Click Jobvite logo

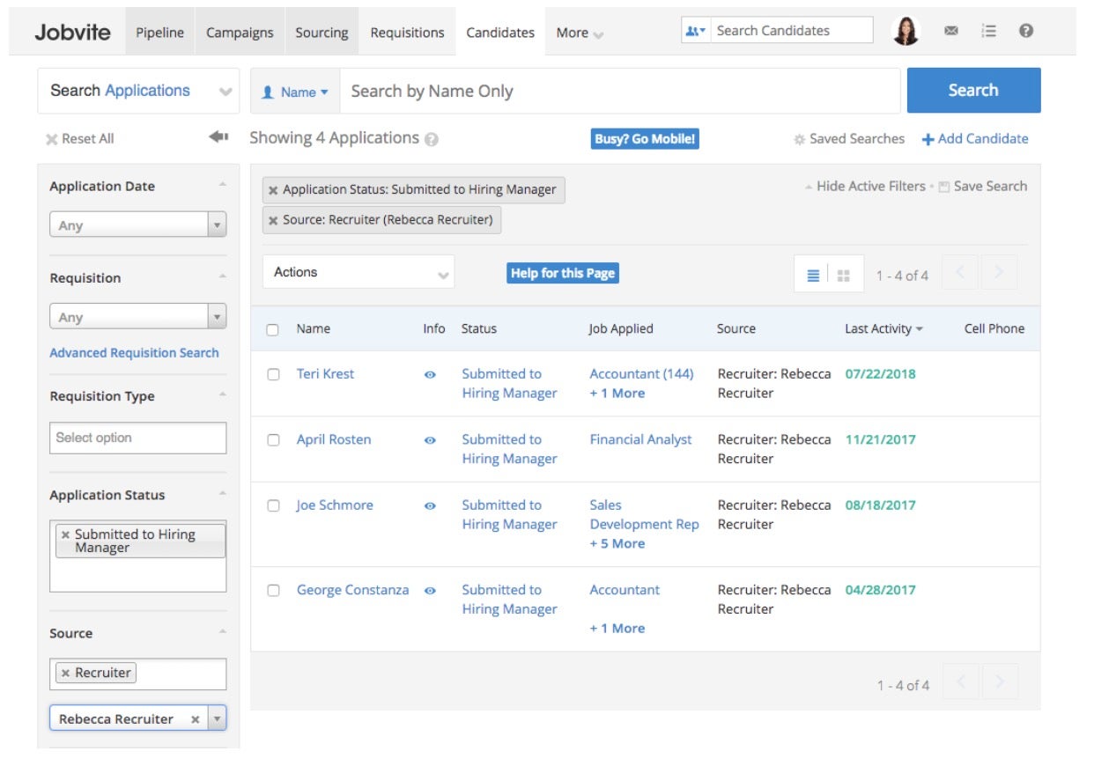(72, 33)
